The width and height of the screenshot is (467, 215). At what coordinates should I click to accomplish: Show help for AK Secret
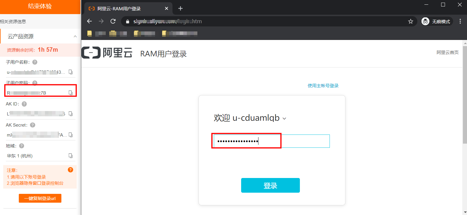click(33, 125)
